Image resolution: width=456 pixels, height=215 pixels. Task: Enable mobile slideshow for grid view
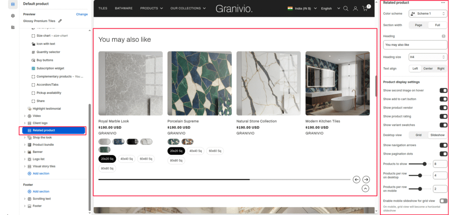coord(443,201)
